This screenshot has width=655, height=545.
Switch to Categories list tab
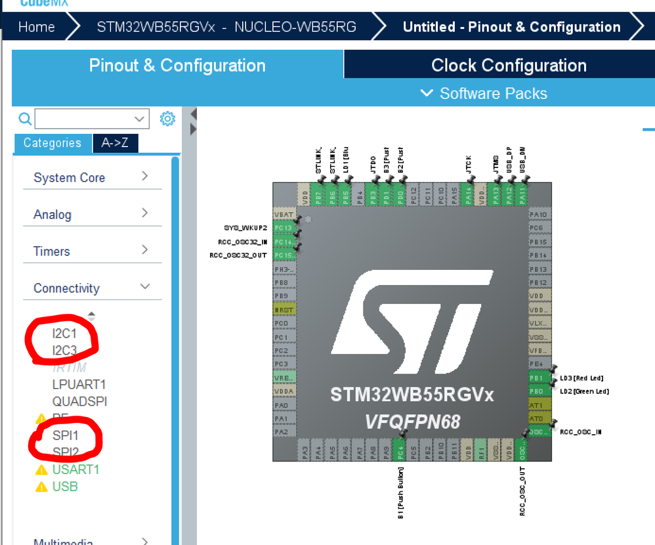[x=53, y=143]
